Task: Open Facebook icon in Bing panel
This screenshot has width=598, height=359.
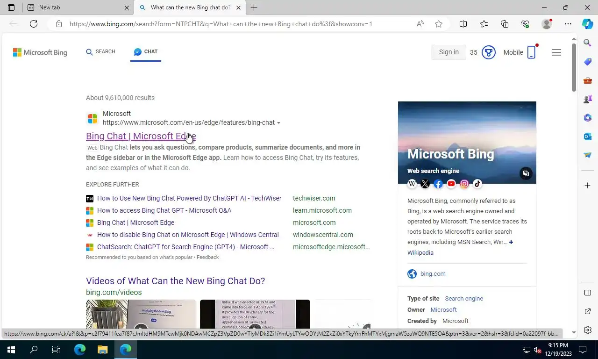Action: (438, 184)
